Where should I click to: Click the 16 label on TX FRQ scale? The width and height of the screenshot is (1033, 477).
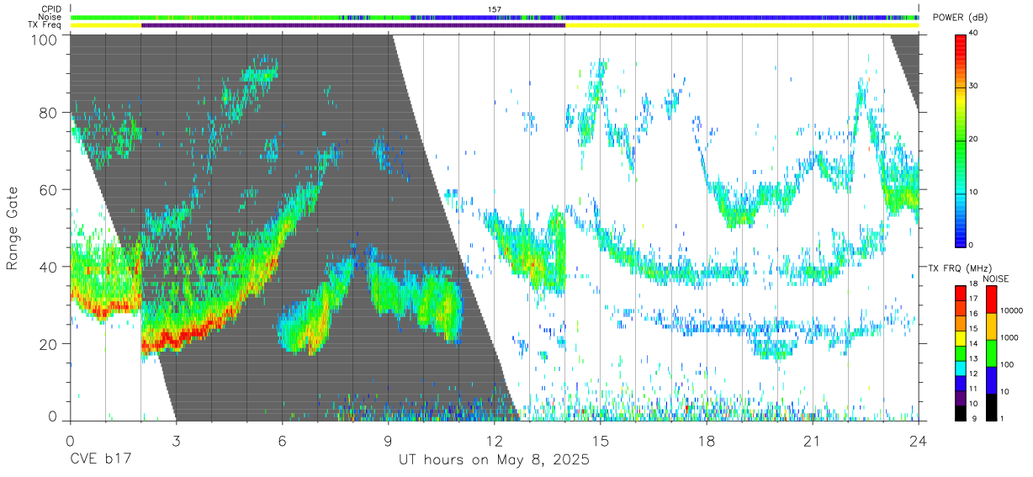(x=974, y=315)
